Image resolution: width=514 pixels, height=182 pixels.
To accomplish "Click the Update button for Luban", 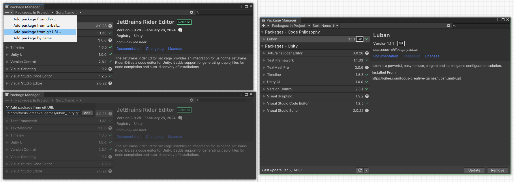I will [474, 170].
